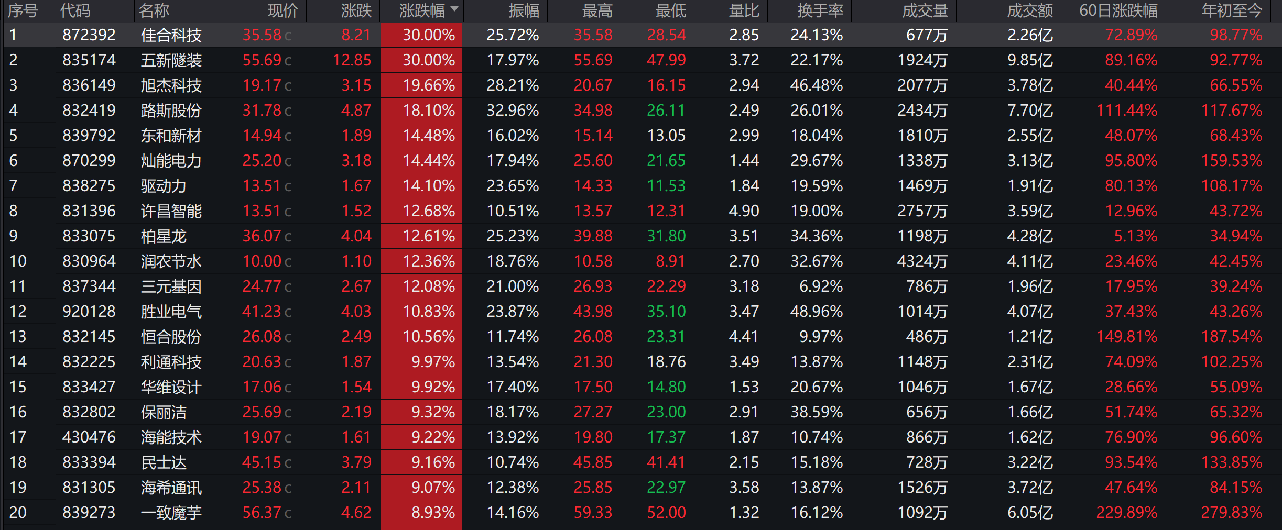Viewport: 1282px width, 530px height.
Task: Select stock 灿能电力
Action: point(171,161)
